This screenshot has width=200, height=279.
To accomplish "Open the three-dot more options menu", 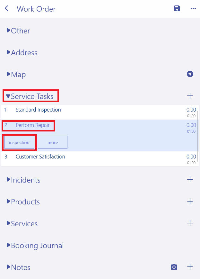I will (193, 9).
